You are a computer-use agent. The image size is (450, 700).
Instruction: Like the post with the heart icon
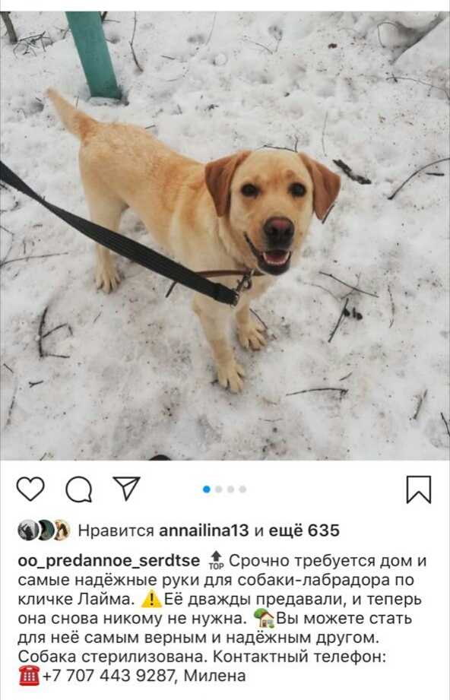pos(30,489)
